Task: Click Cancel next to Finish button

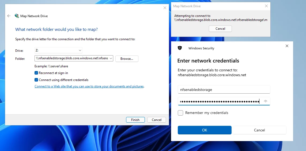Action: 157,120
